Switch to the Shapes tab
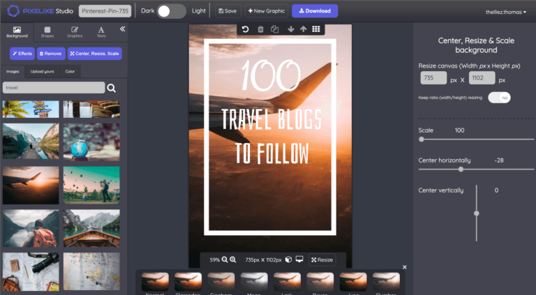 47,32
